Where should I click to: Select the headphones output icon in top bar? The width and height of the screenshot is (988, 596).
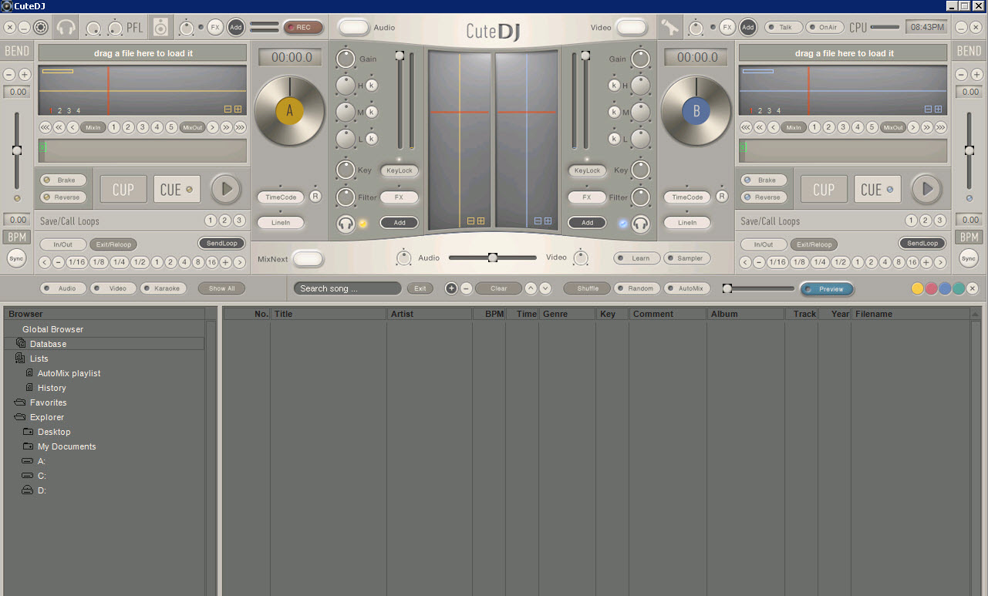point(66,28)
